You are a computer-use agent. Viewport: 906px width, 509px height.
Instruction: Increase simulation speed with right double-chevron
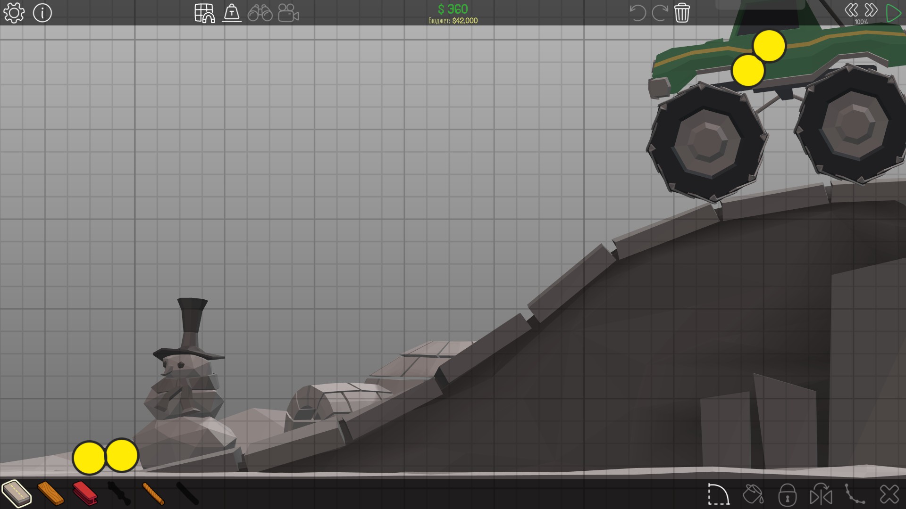(x=871, y=10)
